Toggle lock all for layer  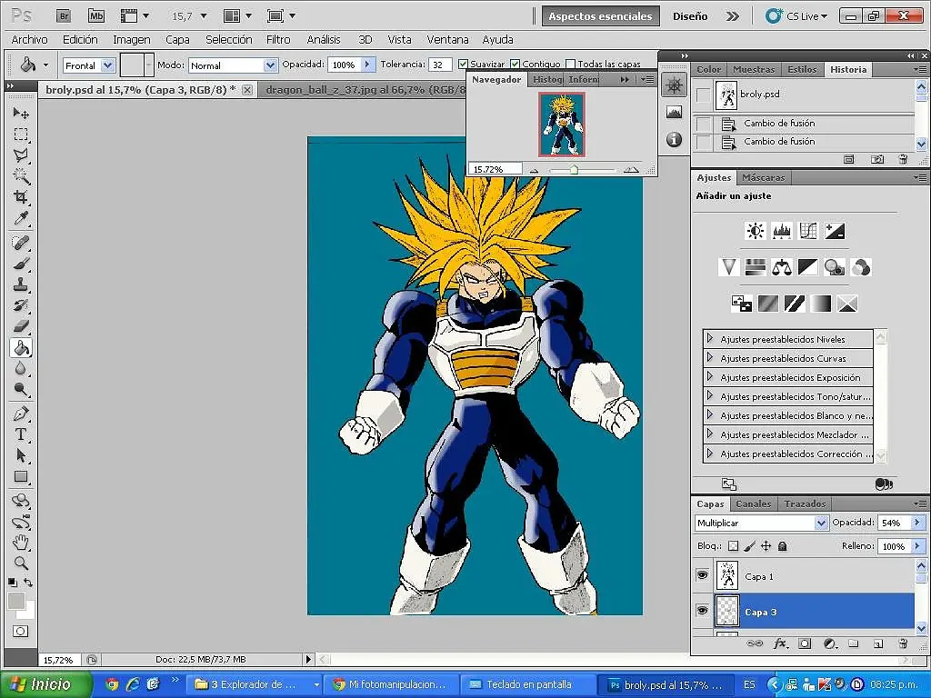click(783, 546)
